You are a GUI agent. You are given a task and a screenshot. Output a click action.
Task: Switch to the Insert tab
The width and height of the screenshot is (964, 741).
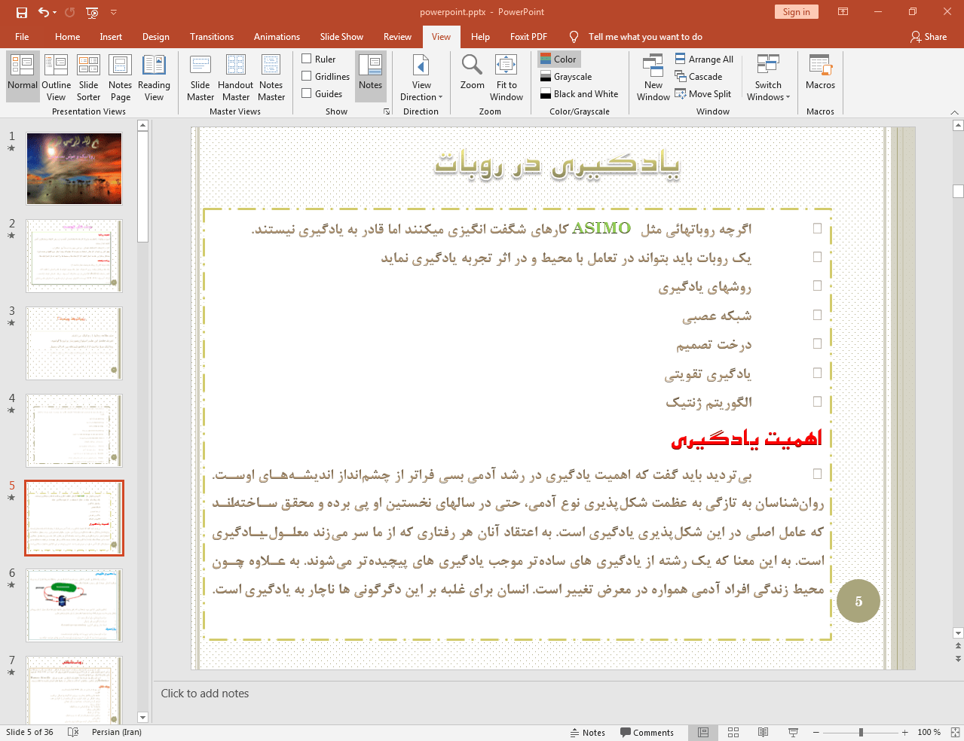click(111, 36)
